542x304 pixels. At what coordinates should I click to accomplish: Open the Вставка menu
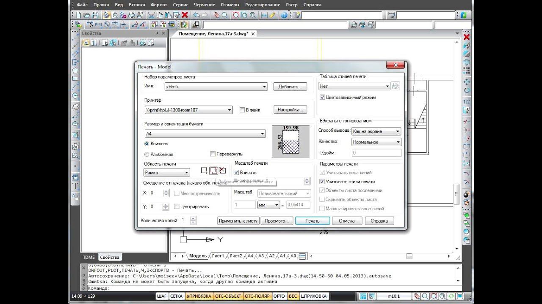pyautogui.click(x=137, y=5)
